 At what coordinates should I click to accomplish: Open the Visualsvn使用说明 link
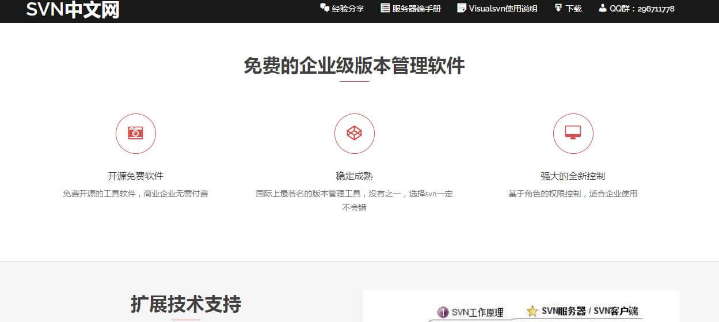tap(503, 9)
